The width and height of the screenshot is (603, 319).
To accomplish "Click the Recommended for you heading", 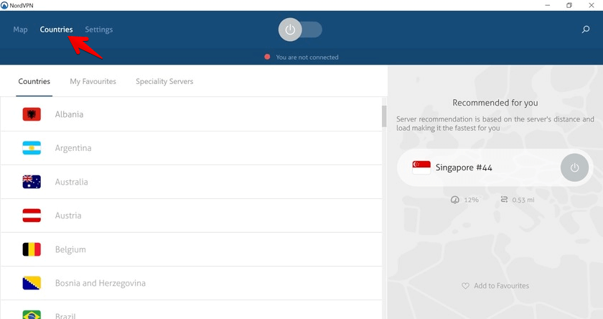I will tap(495, 103).
